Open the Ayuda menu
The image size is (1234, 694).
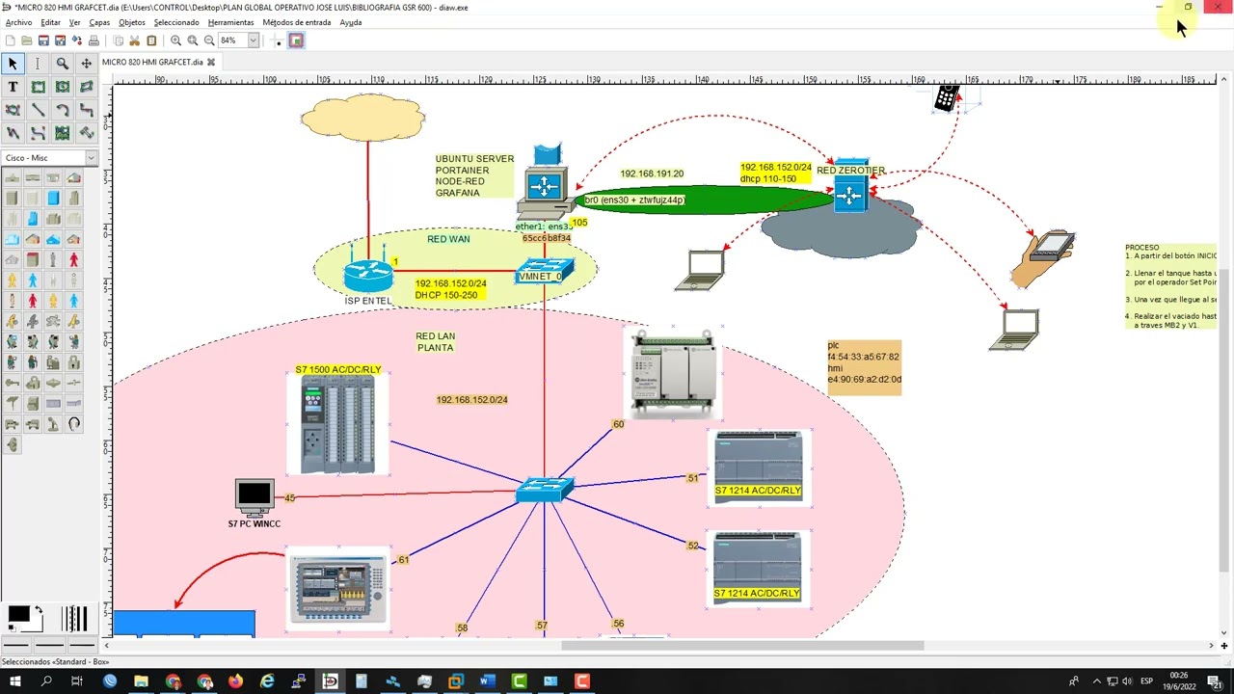coord(350,22)
